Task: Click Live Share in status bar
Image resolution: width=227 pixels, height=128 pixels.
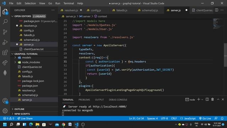Action: coord(25,118)
